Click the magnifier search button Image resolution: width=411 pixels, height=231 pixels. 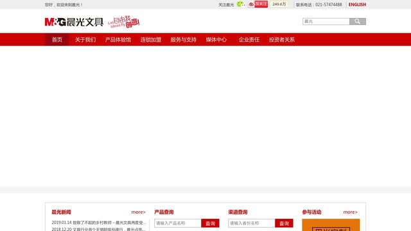358,21
